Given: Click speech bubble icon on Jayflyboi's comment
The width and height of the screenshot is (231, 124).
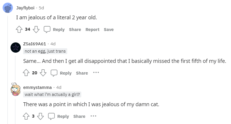Looking at the screenshot, I should coord(47,29).
